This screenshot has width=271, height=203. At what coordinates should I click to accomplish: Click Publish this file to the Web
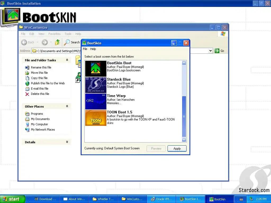coord(48,83)
